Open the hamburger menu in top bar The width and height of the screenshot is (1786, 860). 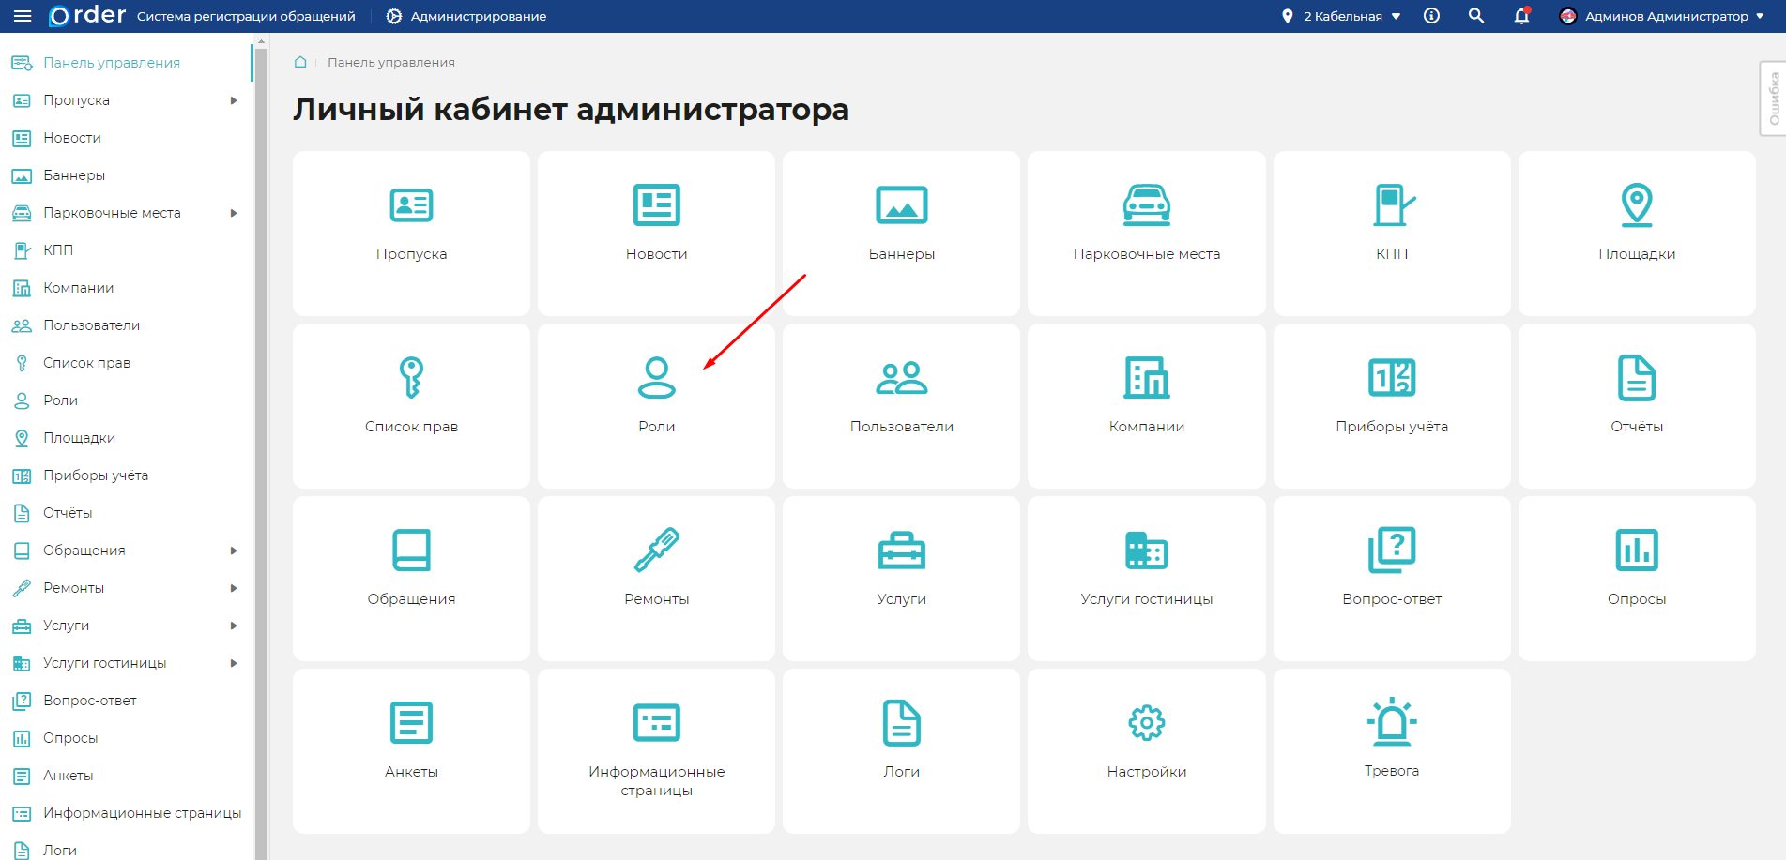[x=23, y=16]
